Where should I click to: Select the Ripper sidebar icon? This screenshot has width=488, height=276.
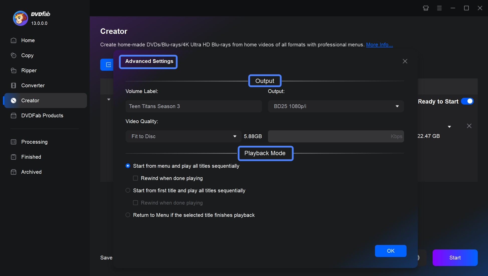pos(13,70)
